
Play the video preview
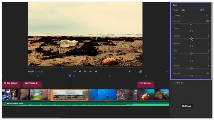(x=85, y=71)
